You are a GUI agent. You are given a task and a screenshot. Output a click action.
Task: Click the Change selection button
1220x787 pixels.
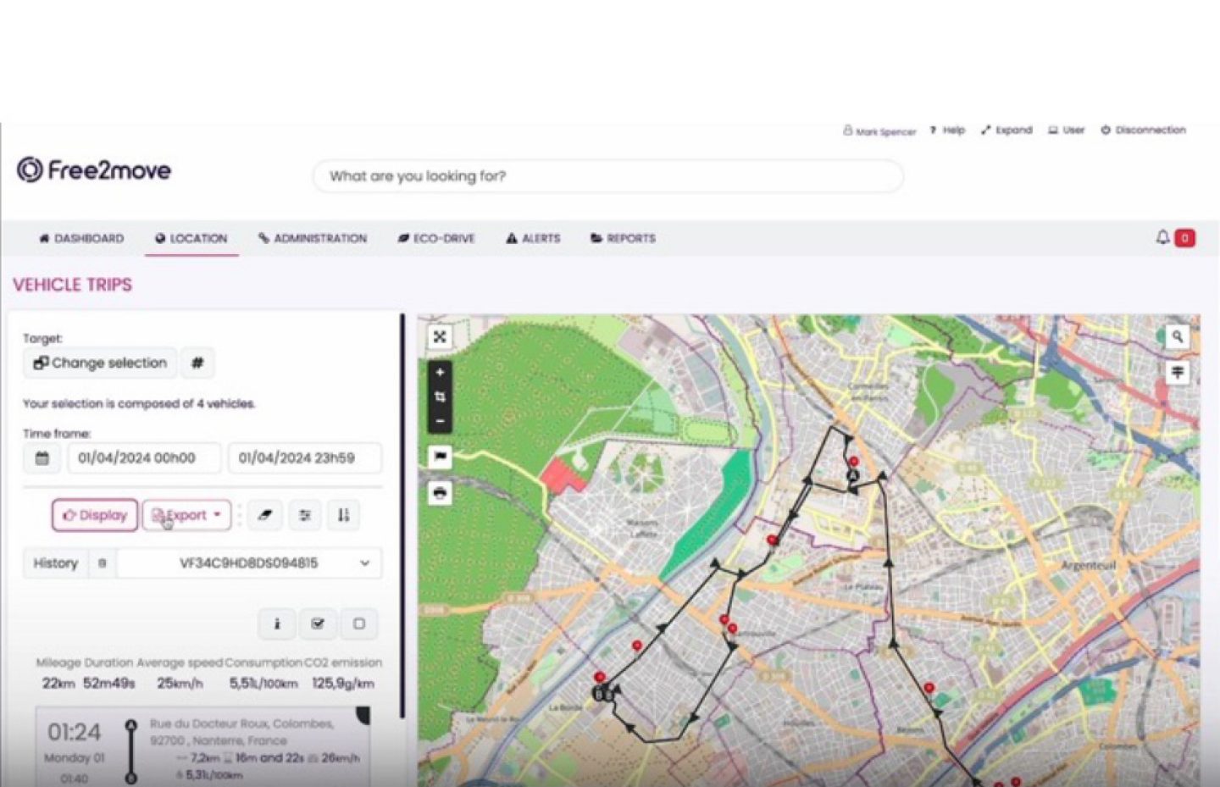coord(99,363)
